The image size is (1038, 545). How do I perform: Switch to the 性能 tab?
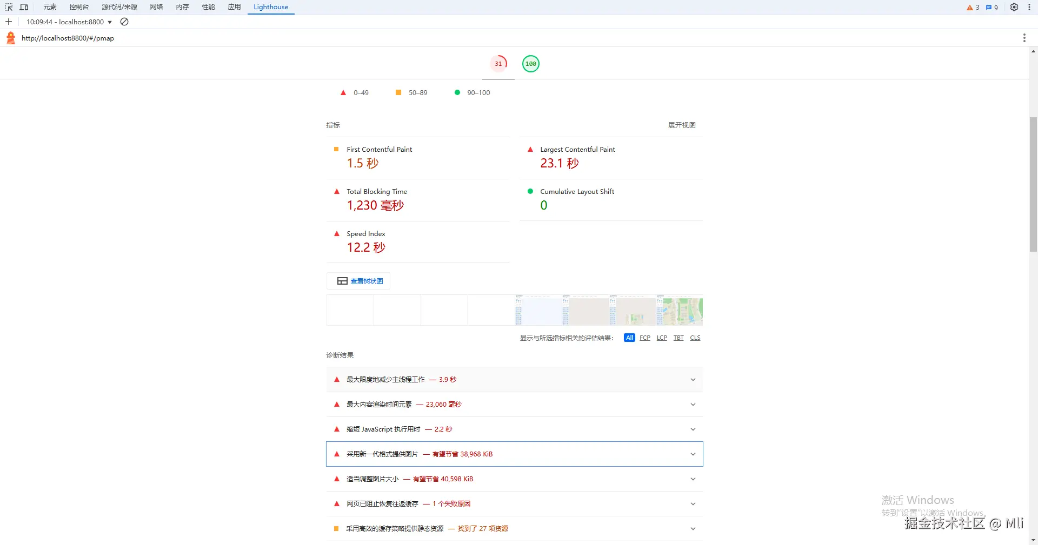tap(209, 7)
